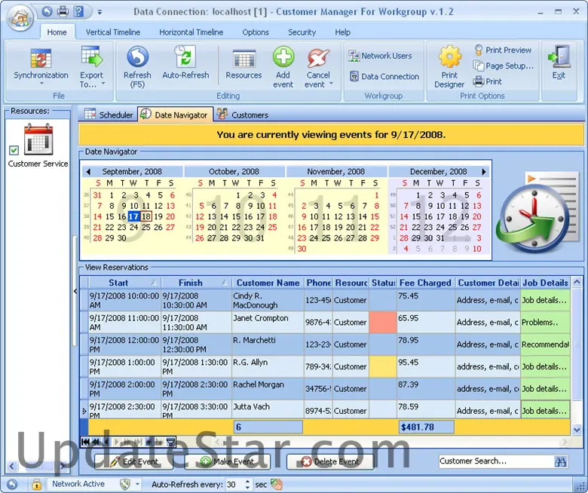Viewport: 588px width, 493px height.
Task: Expand the Synchronization dropdown
Action: (41, 84)
